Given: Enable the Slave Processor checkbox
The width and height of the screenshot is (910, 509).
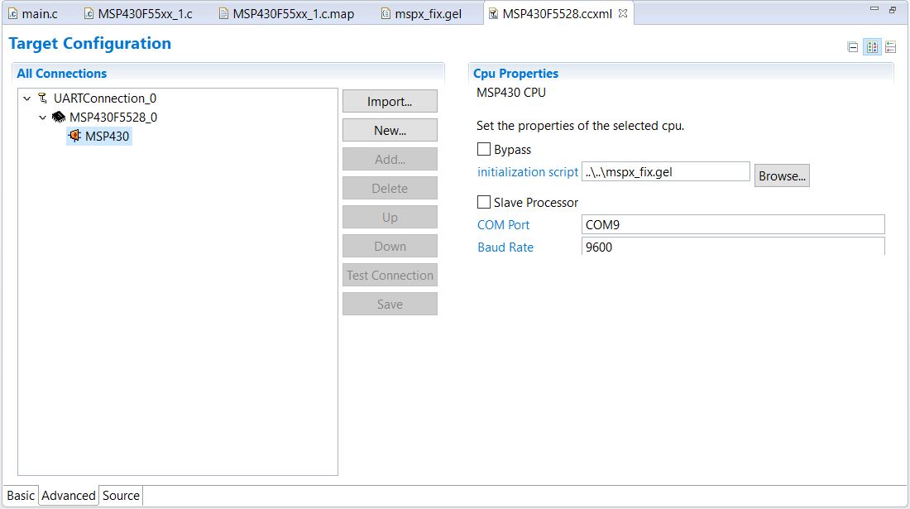Looking at the screenshot, I should click(x=483, y=202).
